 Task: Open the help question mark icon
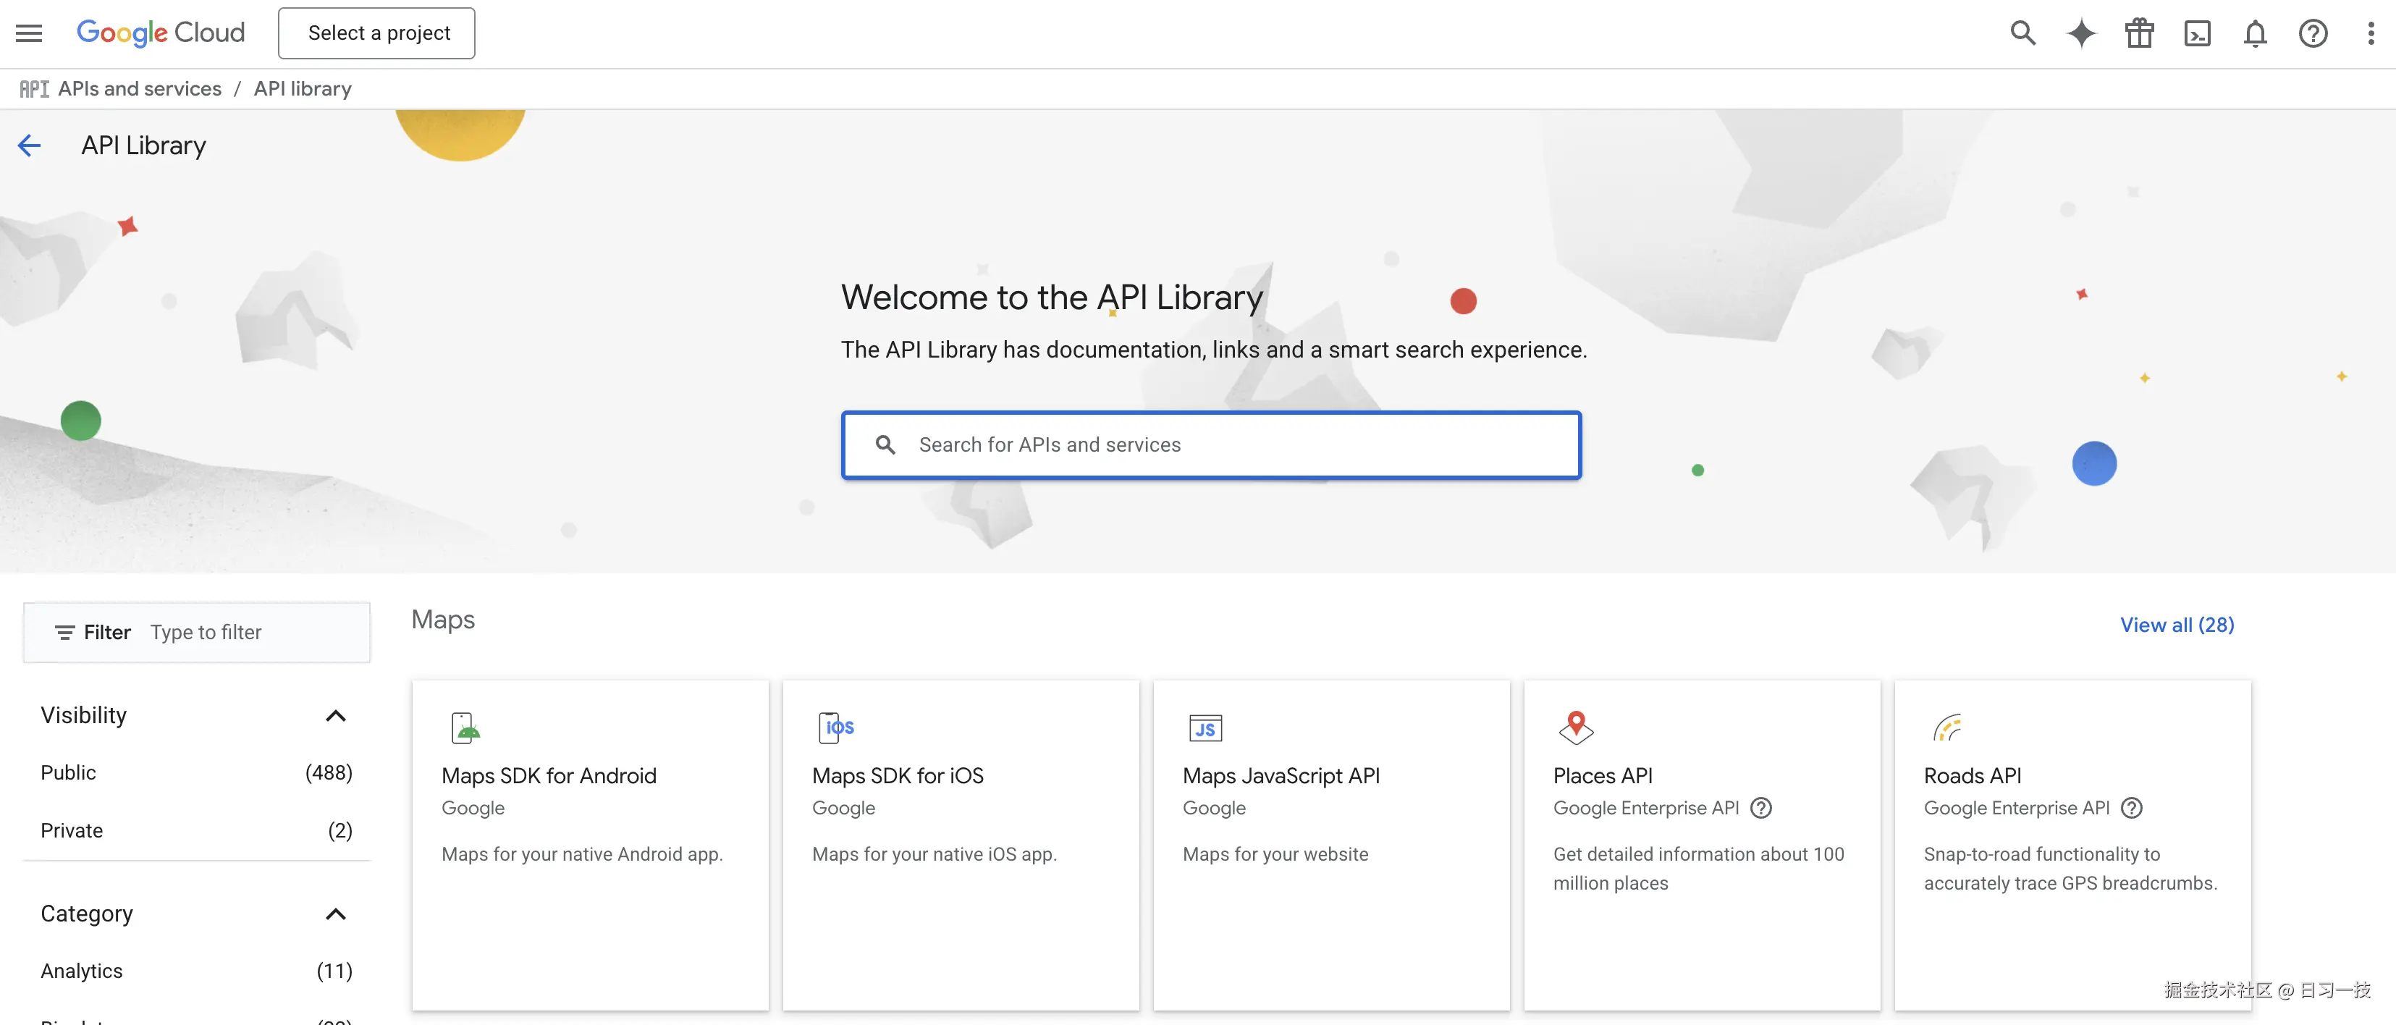[x=2313, y=33]
